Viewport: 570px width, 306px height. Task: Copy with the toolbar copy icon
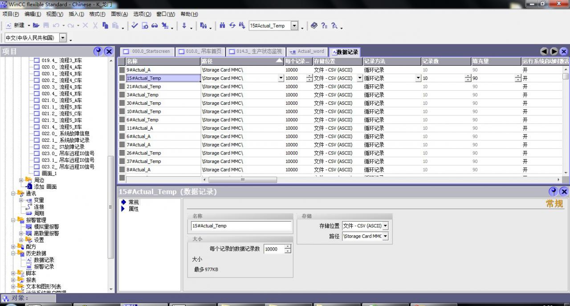click(x=106, y=26)
